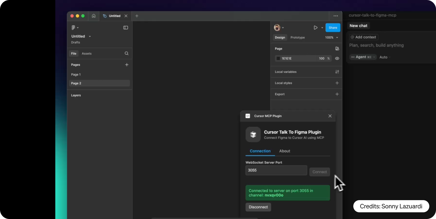The width and height of the screenshot is (436, 219).
Task: Open the Auto model dropdown in Cursor
Action: click(385, 57)
